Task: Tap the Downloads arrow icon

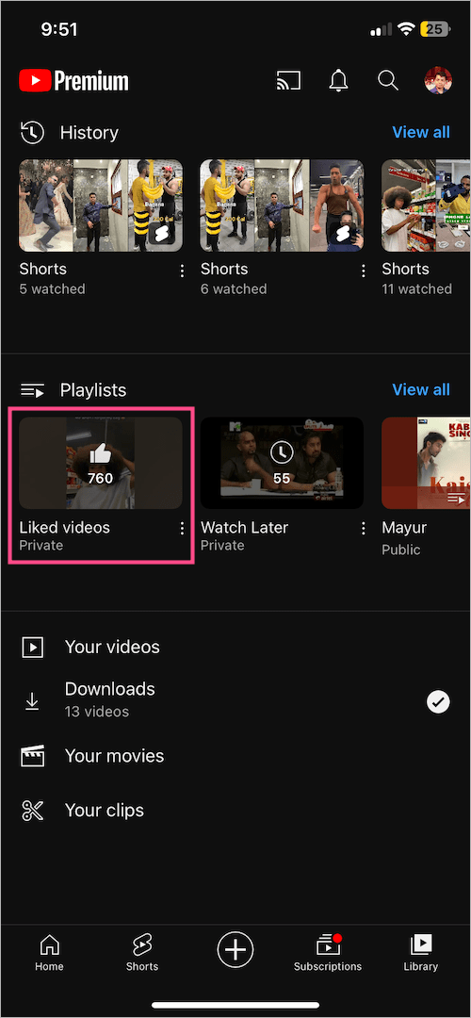Action: [32, 701]
